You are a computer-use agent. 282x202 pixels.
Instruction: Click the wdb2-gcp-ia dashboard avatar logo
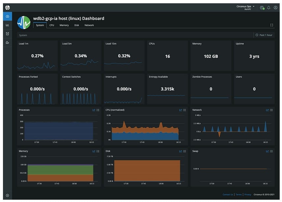click(24, 23)
